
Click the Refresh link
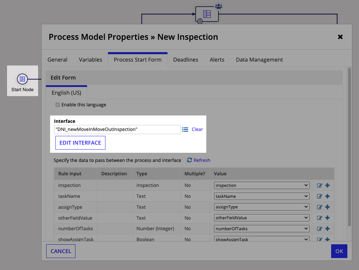[202, 160]
